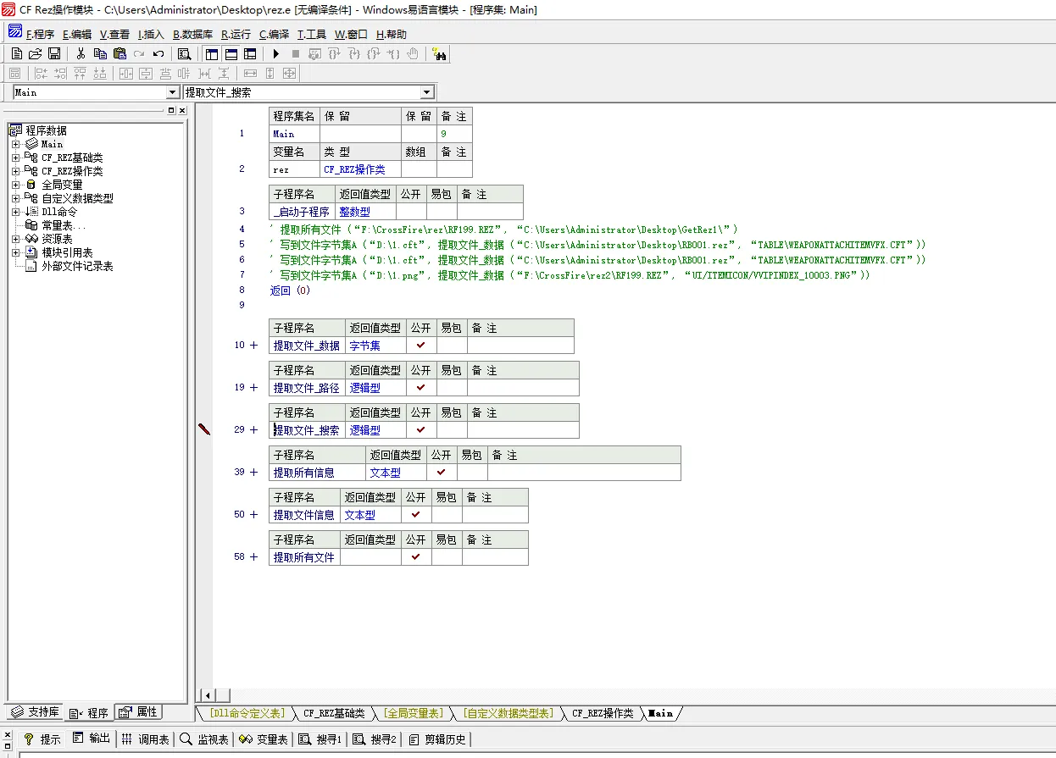
Task: Expand the 提取文件_路径 subroutine at line 19
Action: 253,388
